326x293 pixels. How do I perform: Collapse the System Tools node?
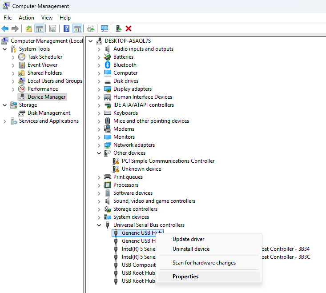tap(5, 49)
